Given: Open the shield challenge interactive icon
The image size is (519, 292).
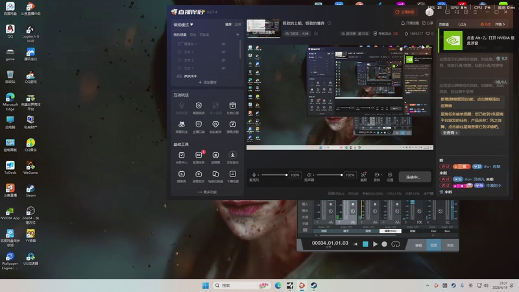Looking at the screenshot, I should (x=199, y=108).
